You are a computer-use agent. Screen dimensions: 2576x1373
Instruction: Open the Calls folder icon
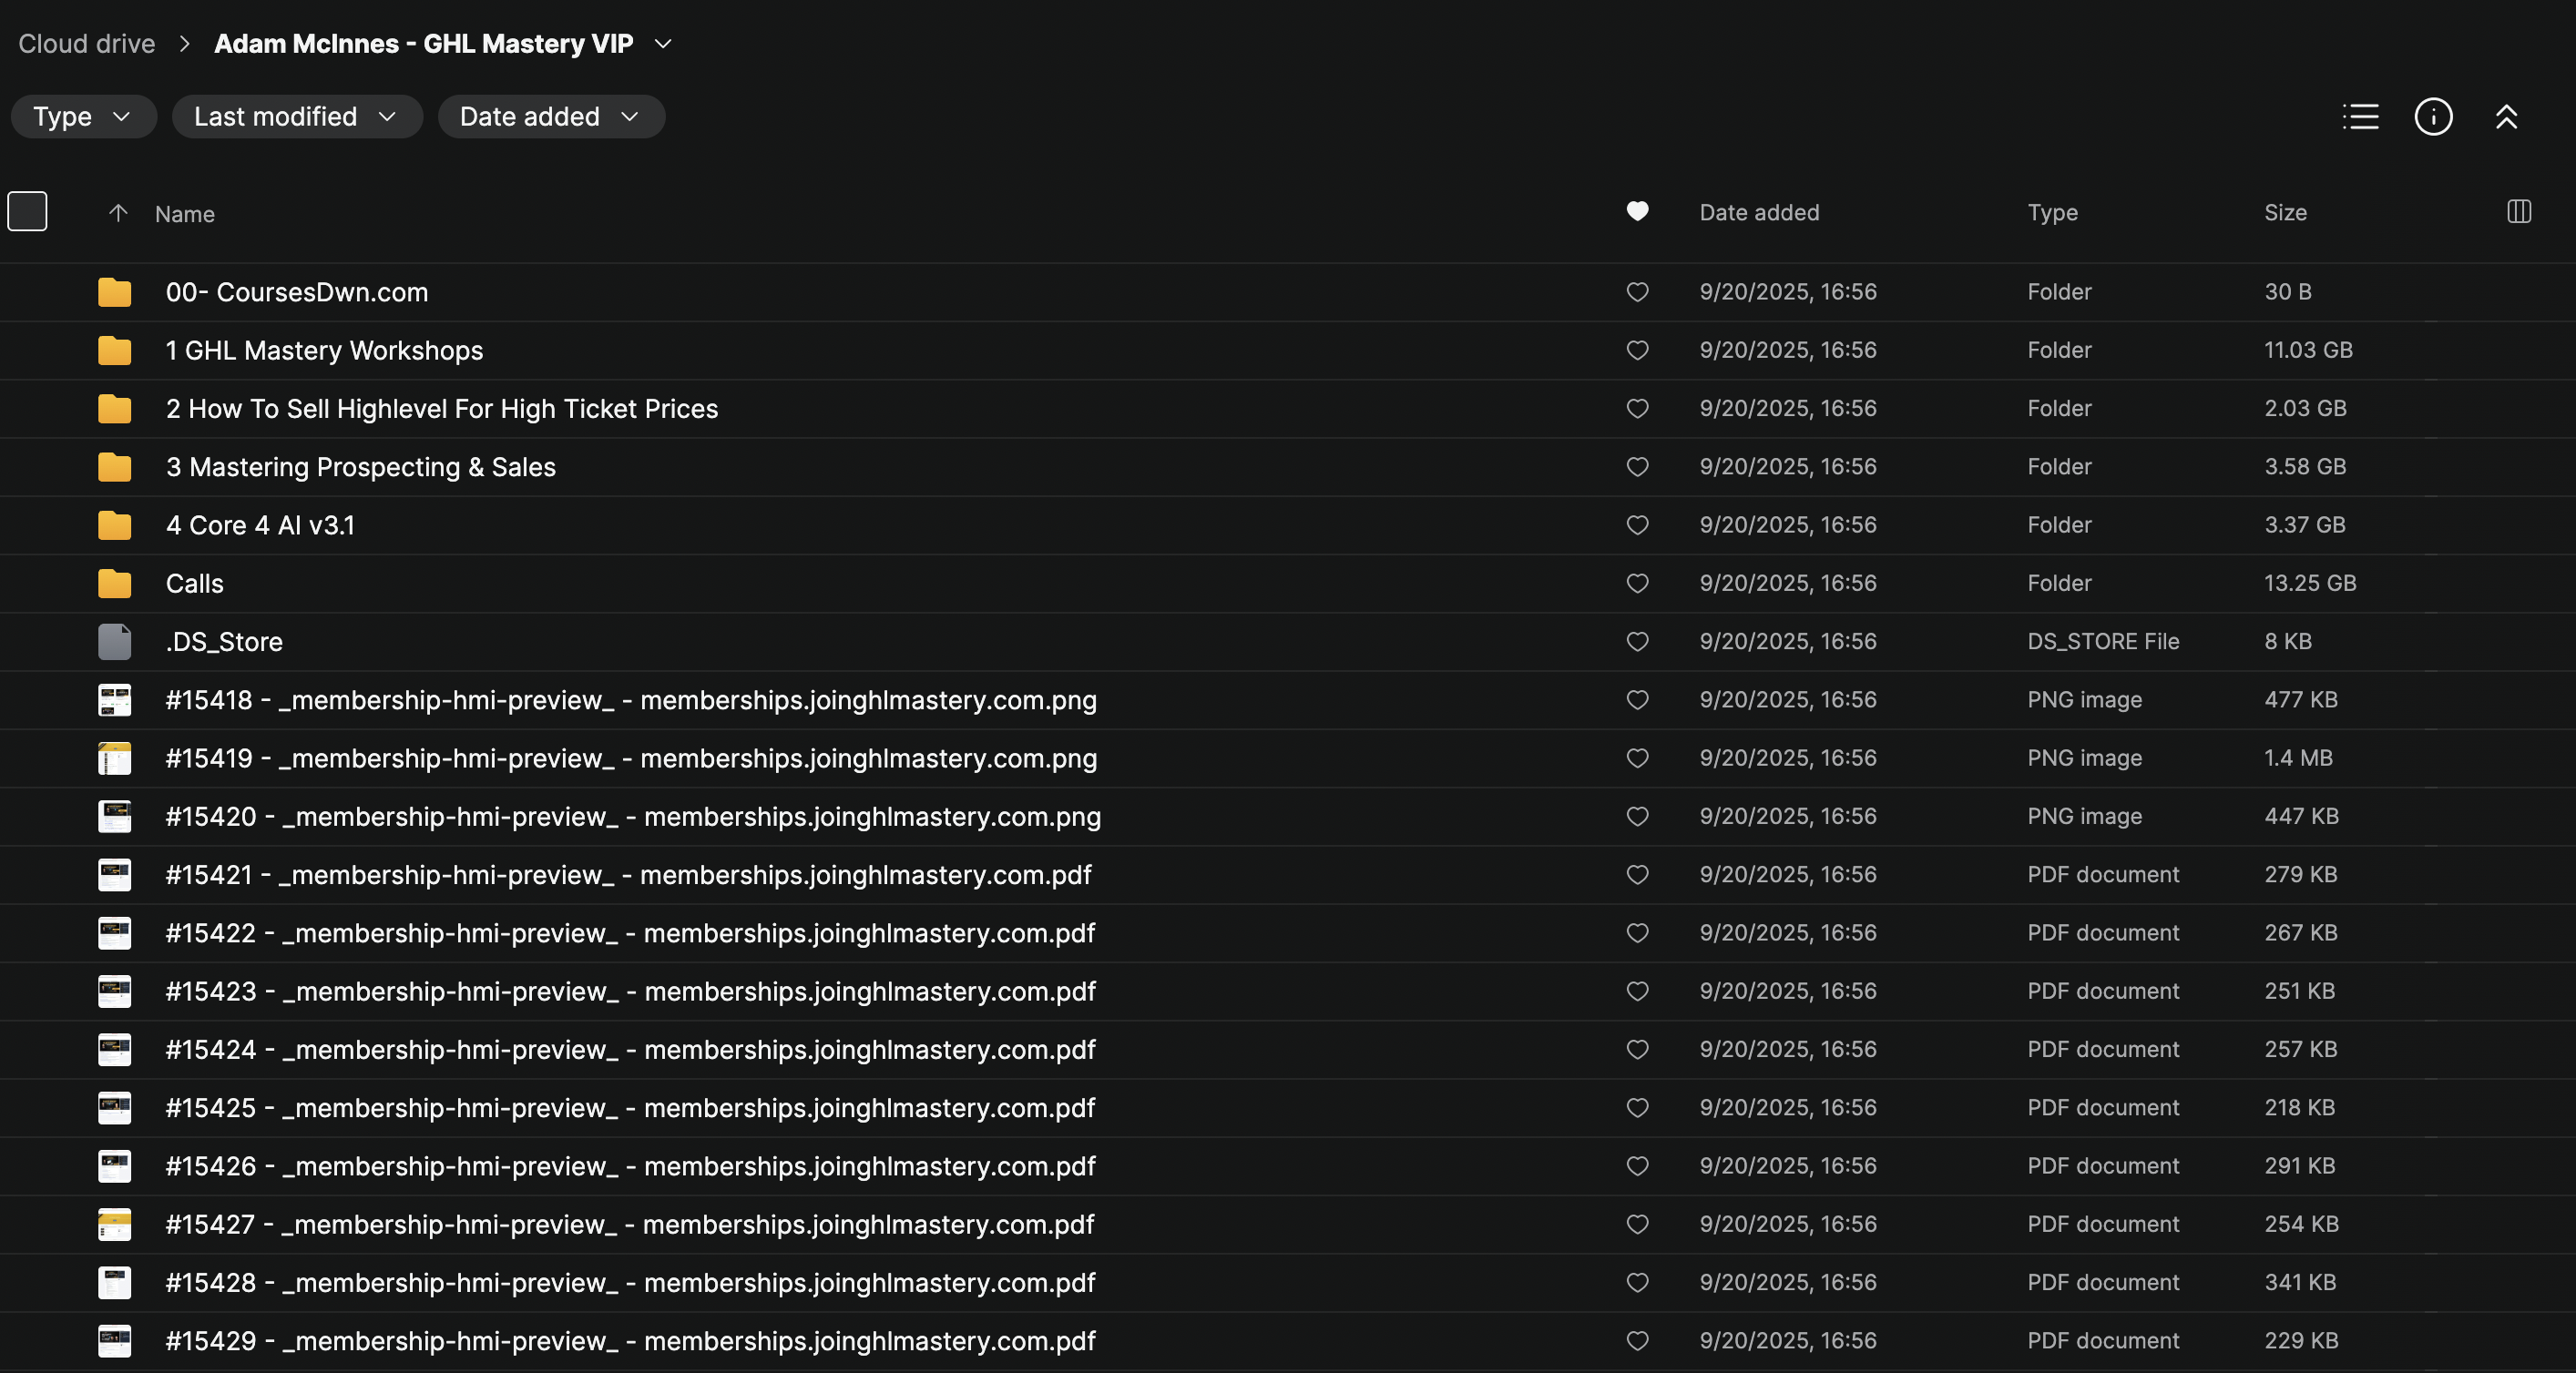[115, 584]
